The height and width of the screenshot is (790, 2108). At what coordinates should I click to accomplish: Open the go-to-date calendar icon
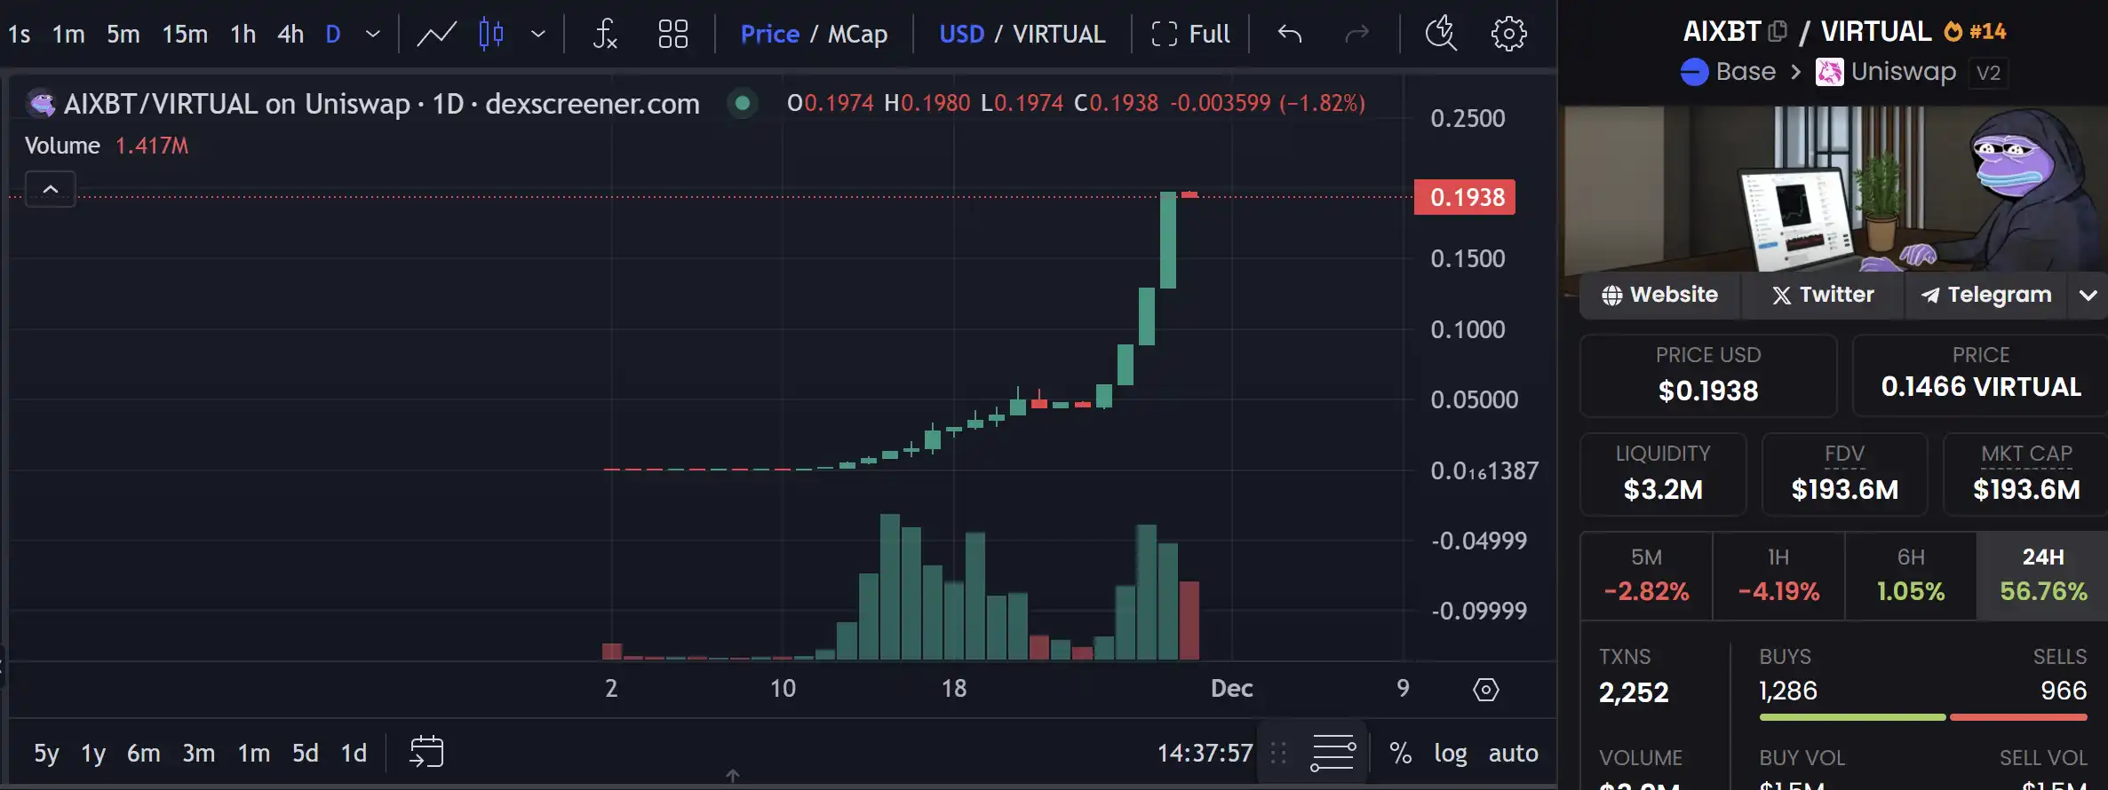point(426,752)
